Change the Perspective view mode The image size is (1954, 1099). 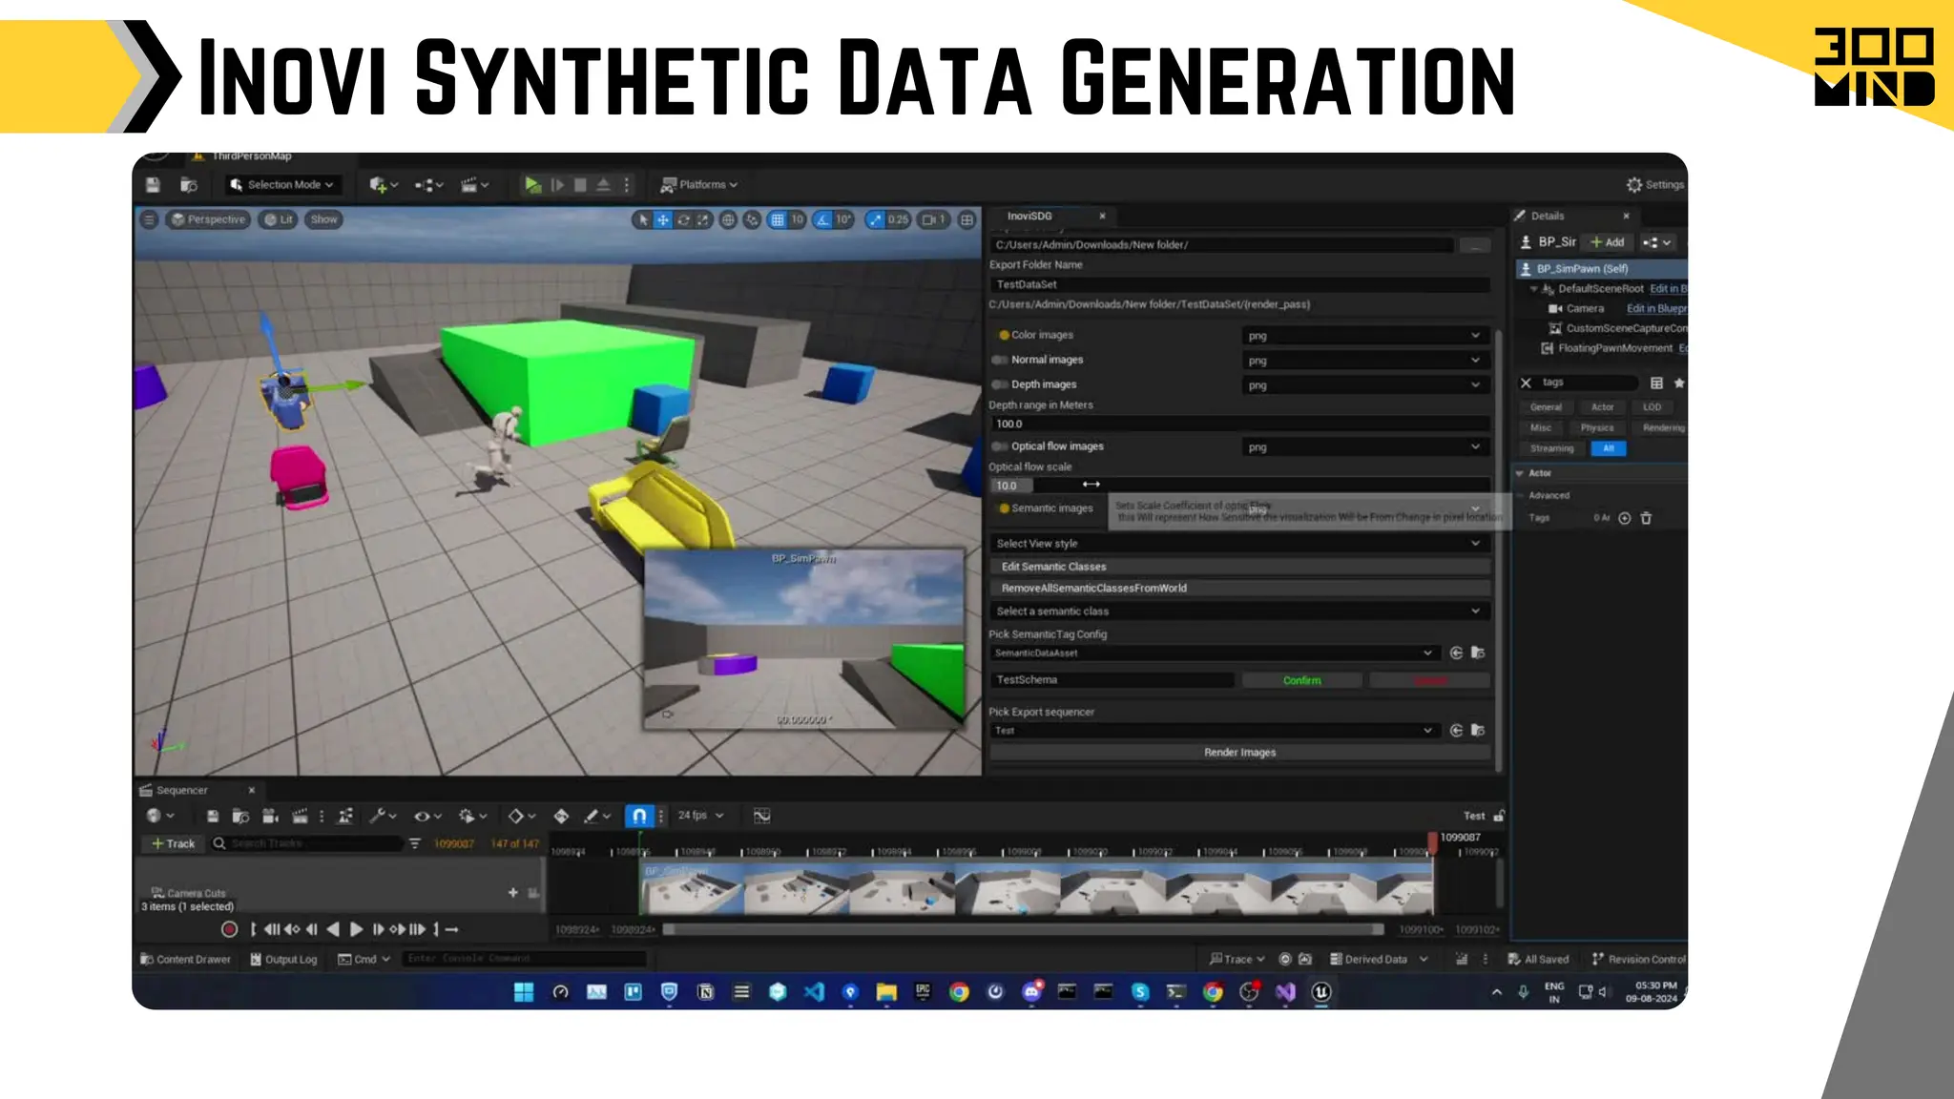click(208, 219)
